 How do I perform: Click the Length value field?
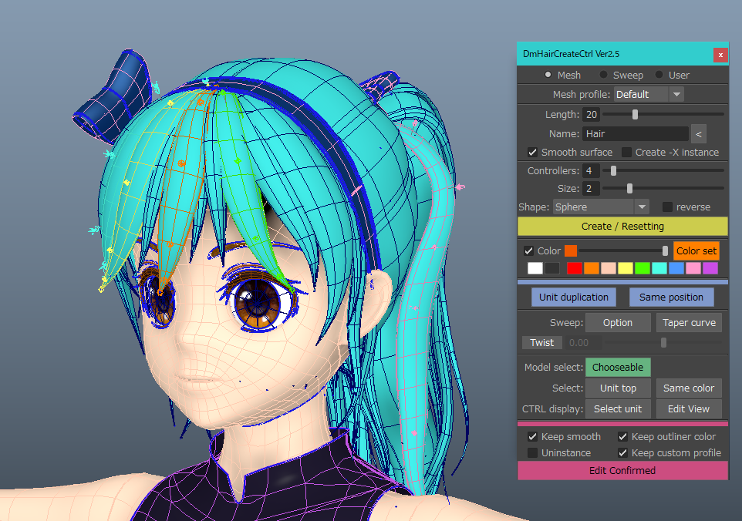point(592,114)
